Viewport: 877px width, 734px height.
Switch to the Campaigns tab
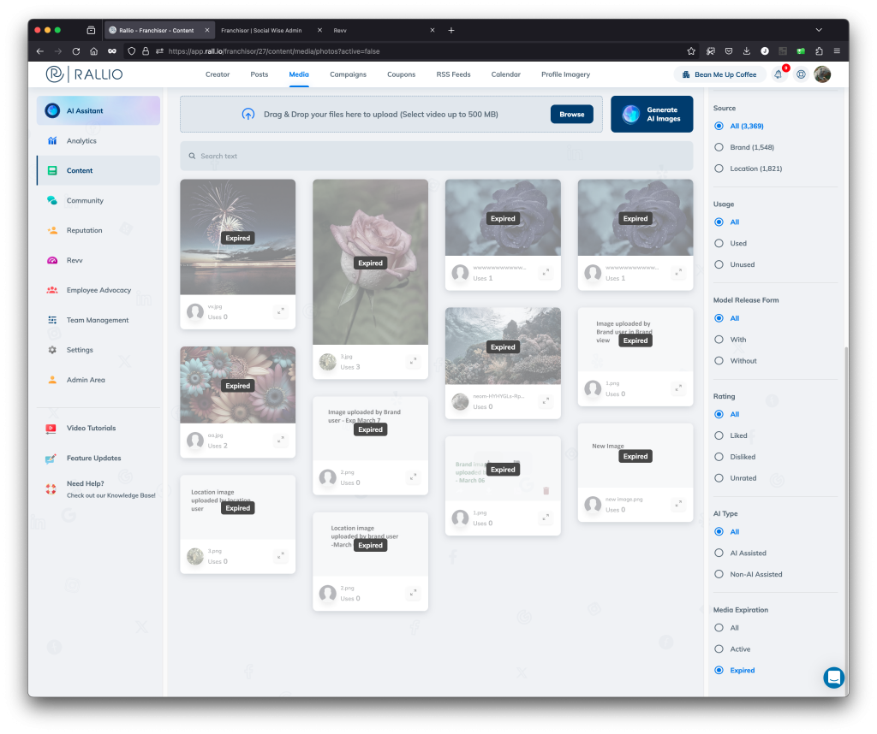click(348, 74)
